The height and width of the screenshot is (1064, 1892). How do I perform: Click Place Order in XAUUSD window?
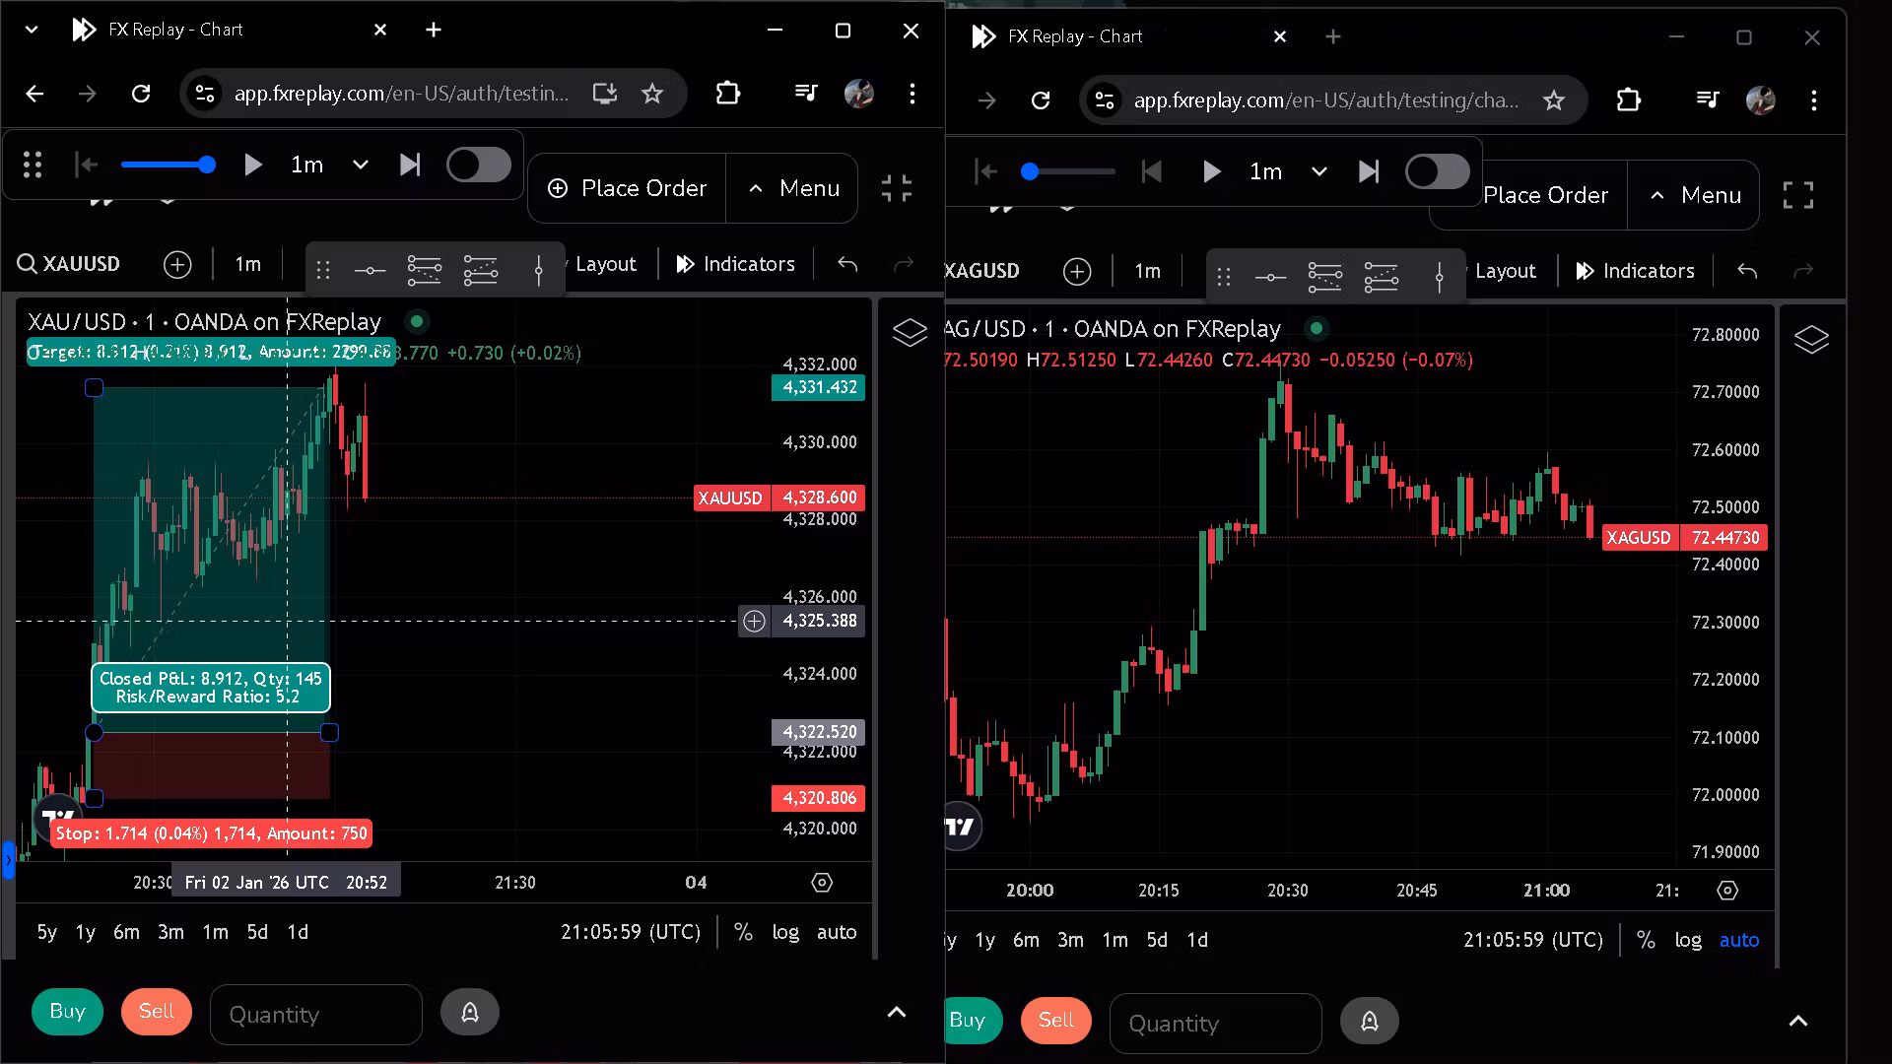coord(627,188)
